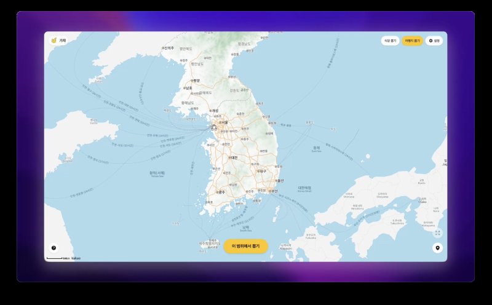Screen dimensions: 492x305
Task: Click the 서울 city marker on map
Action: (x=223, y=123)
